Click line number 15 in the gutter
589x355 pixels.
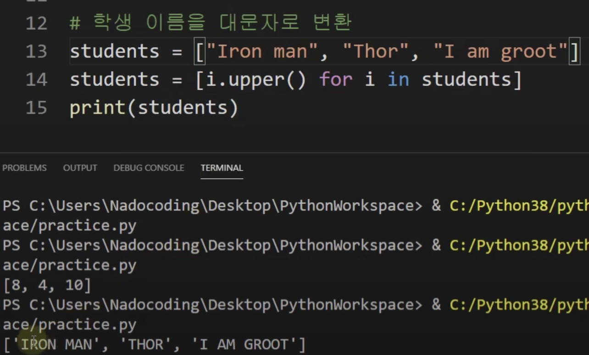tap(37, 108)
